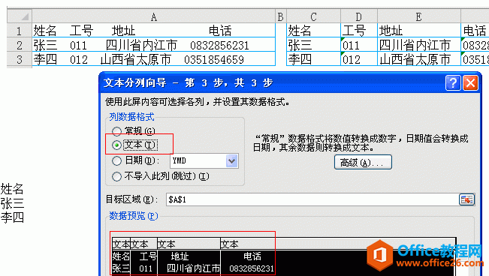Viewport: 489px width, 276px height.
Task: Select row 2 header
Action: click(x=20, y=45)
